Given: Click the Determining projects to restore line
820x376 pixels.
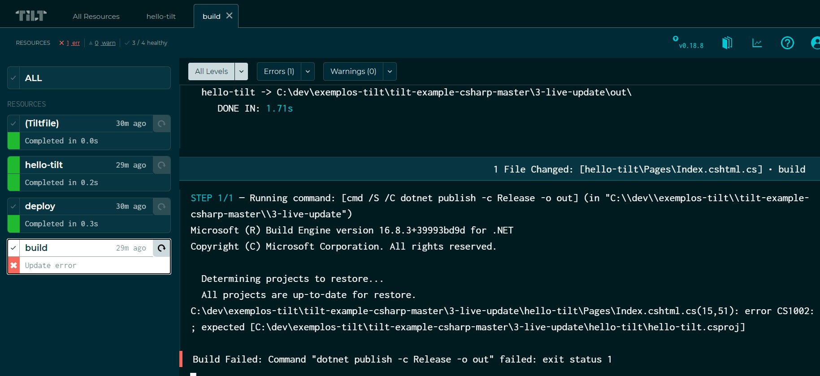Looking at the screenshot, I should click(x=292, y=279).
